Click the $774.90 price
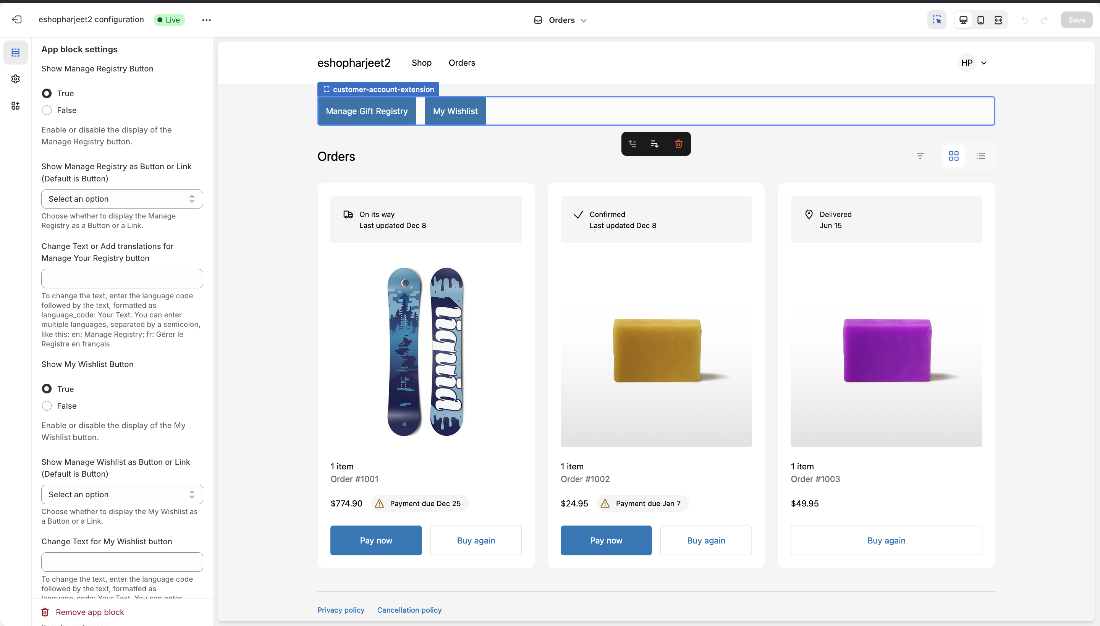 (x=346, y=503)
